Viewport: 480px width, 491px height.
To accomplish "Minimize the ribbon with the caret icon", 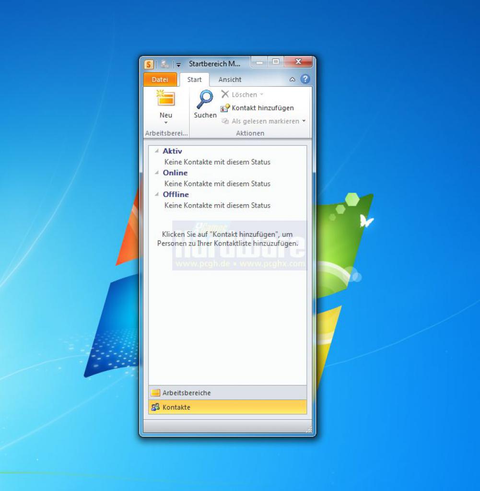I will (x=293, y=79).
